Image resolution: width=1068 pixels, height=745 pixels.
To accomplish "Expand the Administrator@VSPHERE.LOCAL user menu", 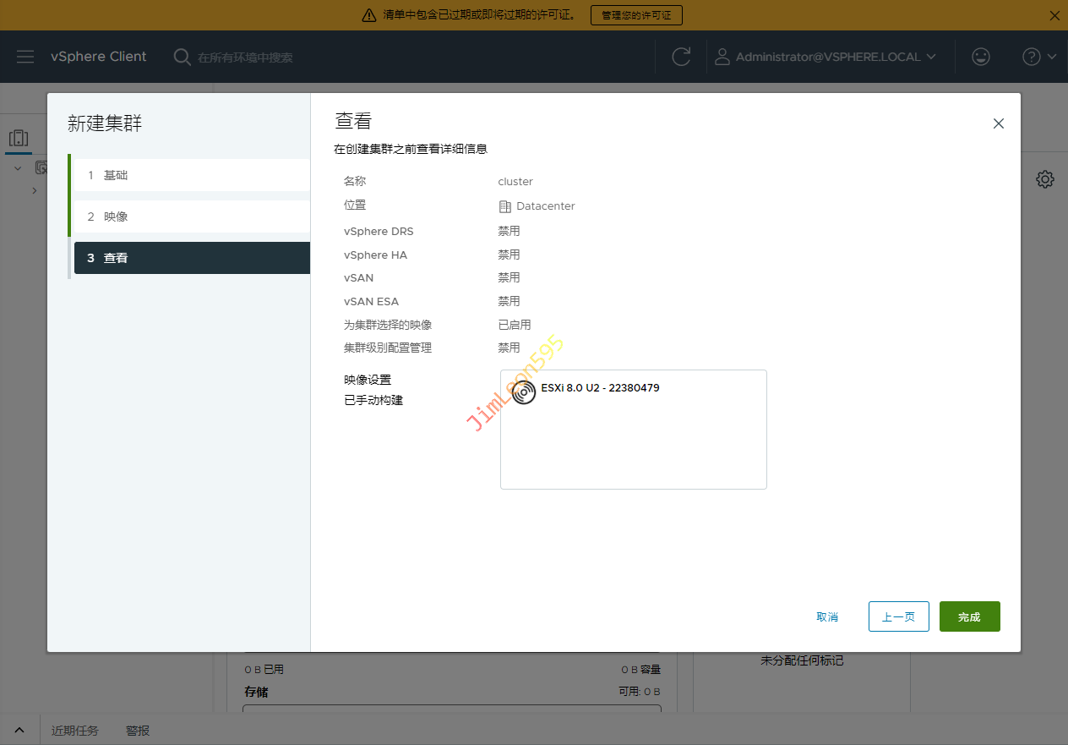I will 826,57.
